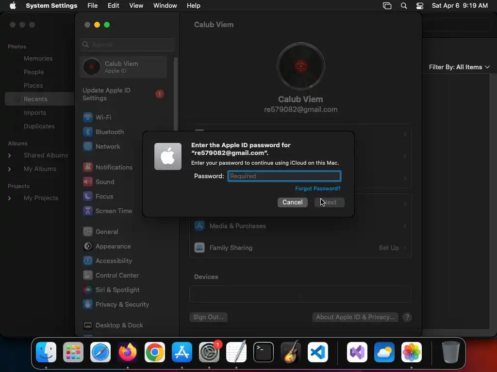Select Memories in Photos sidebar
This screenshot has height=372, width=497.
point(38,59)
